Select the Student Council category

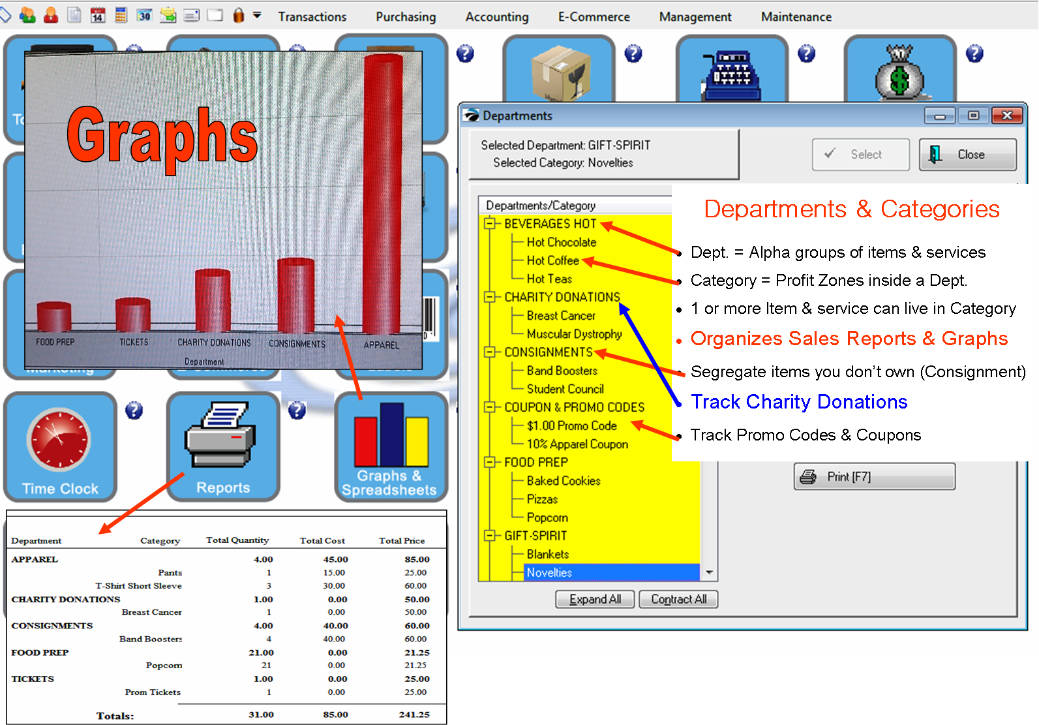pos(565,389)
